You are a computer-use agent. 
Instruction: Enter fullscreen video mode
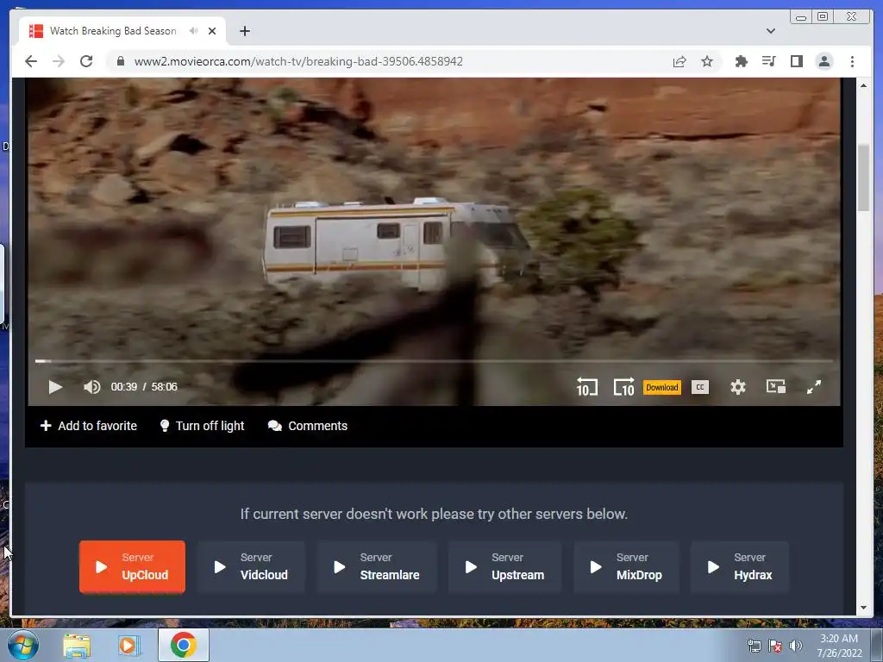pyautogui.click(x=814, y=387)
